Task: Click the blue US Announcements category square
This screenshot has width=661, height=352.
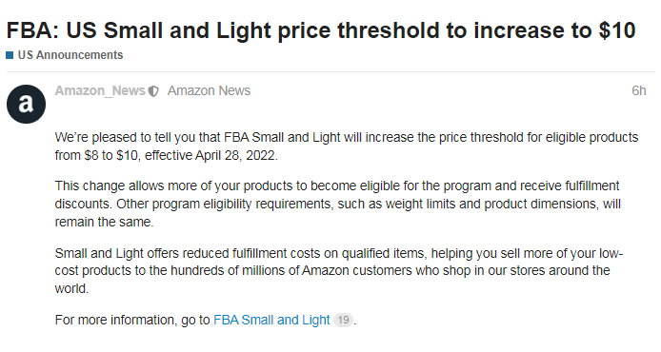Action: click(10, 55)
